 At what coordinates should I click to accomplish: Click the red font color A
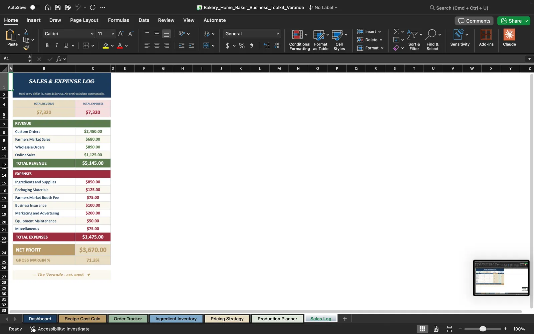click(x=120, y=45)
